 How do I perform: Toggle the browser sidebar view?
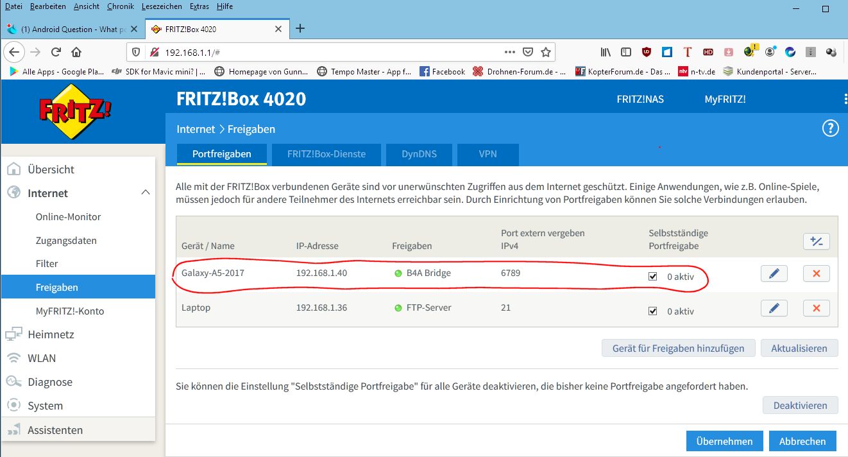626,52
